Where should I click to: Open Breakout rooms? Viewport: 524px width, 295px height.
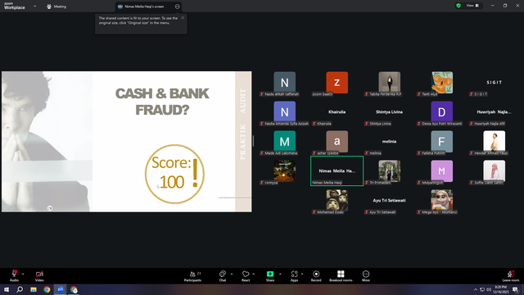point(341,276)
